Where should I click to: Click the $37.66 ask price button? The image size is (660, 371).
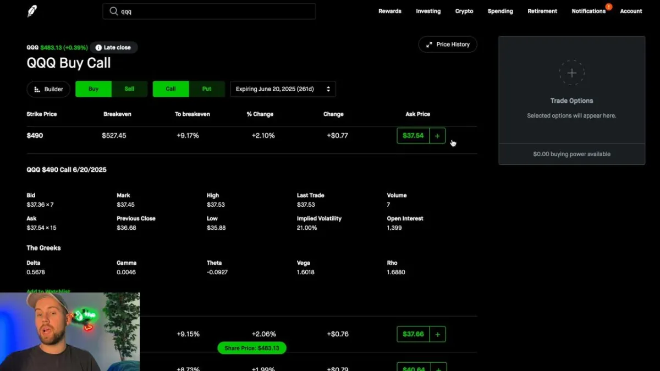[413, 334]
